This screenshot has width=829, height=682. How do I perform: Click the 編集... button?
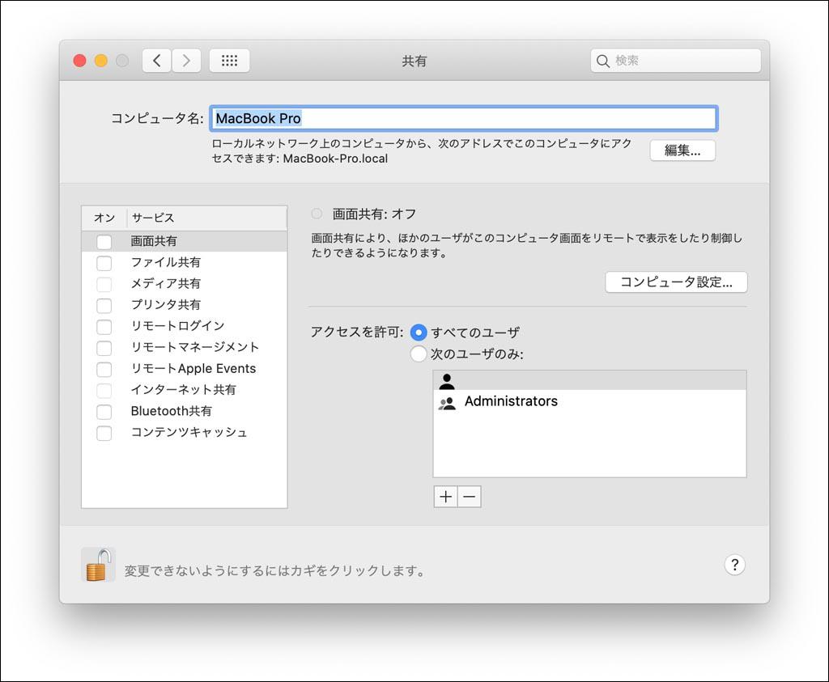682,150
